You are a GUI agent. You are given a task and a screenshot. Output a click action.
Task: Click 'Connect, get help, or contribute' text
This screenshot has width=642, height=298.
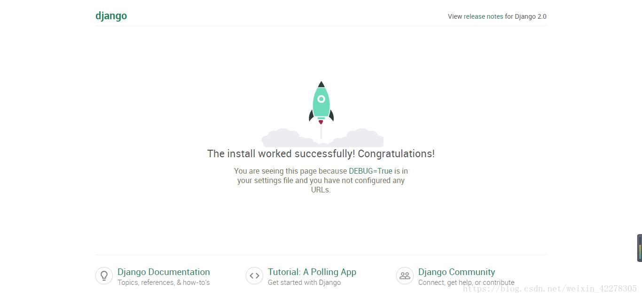466,283
